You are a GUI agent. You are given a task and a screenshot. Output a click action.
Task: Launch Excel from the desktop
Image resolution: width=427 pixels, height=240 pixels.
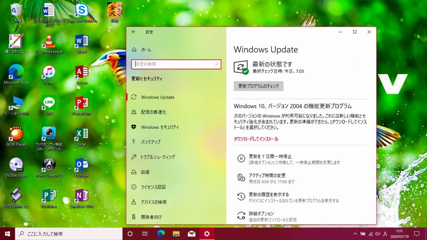click(81, 136)
